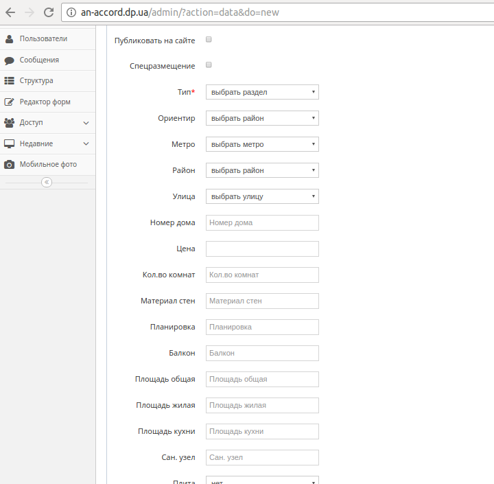The image size is (494, 484).
Task: Click the Доступ group icon
Action: tap(9, 123)
